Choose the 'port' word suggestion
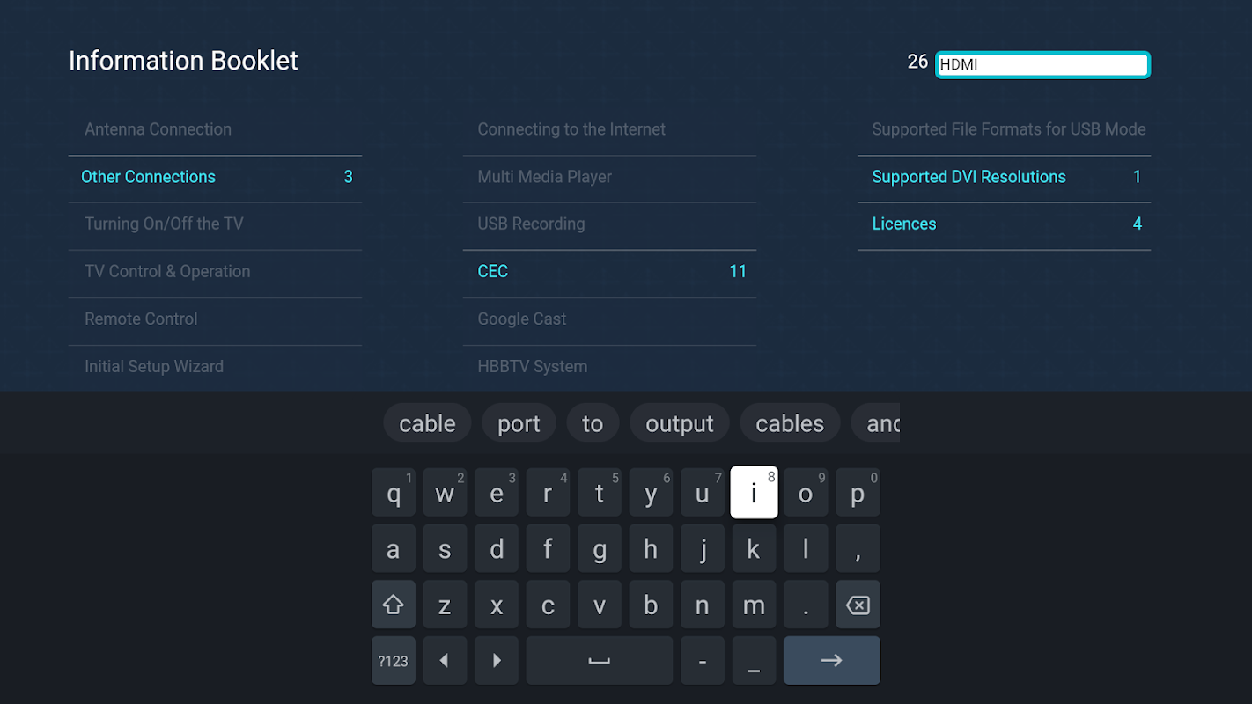 coord(519,423)
